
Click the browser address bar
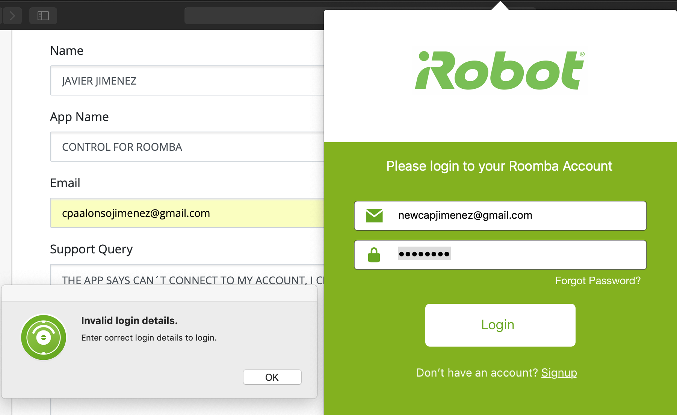pyautogui.click(x=254, y=16)
